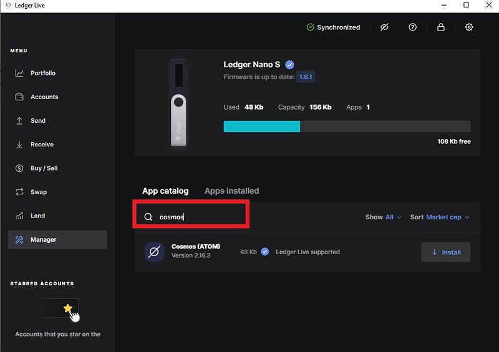
Task: Open the help question mark icon
Action: (x=412, y=27)
